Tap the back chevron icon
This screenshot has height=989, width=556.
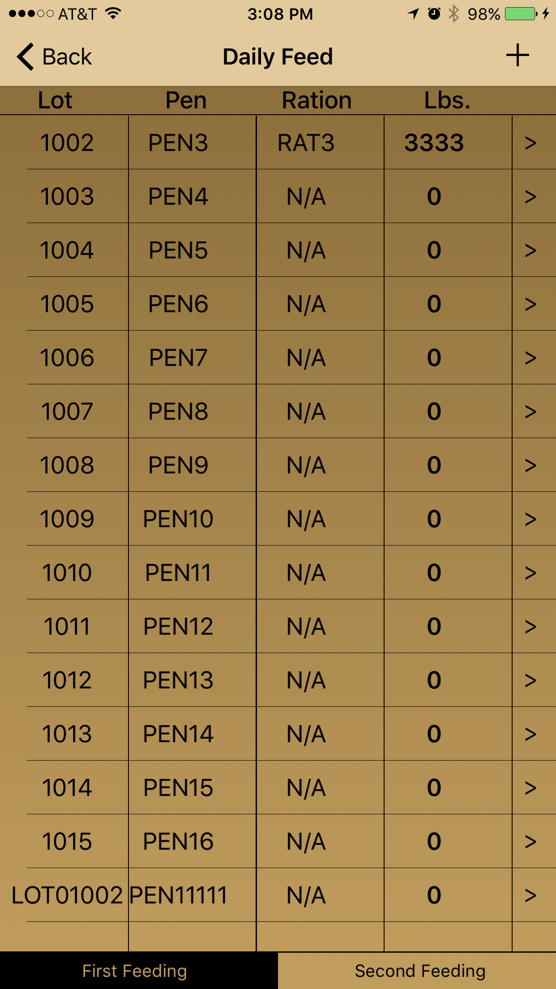tap(25, 57)
